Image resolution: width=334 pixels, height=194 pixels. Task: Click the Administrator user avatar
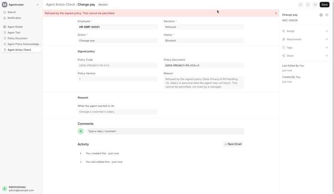[x=5, y=189]
